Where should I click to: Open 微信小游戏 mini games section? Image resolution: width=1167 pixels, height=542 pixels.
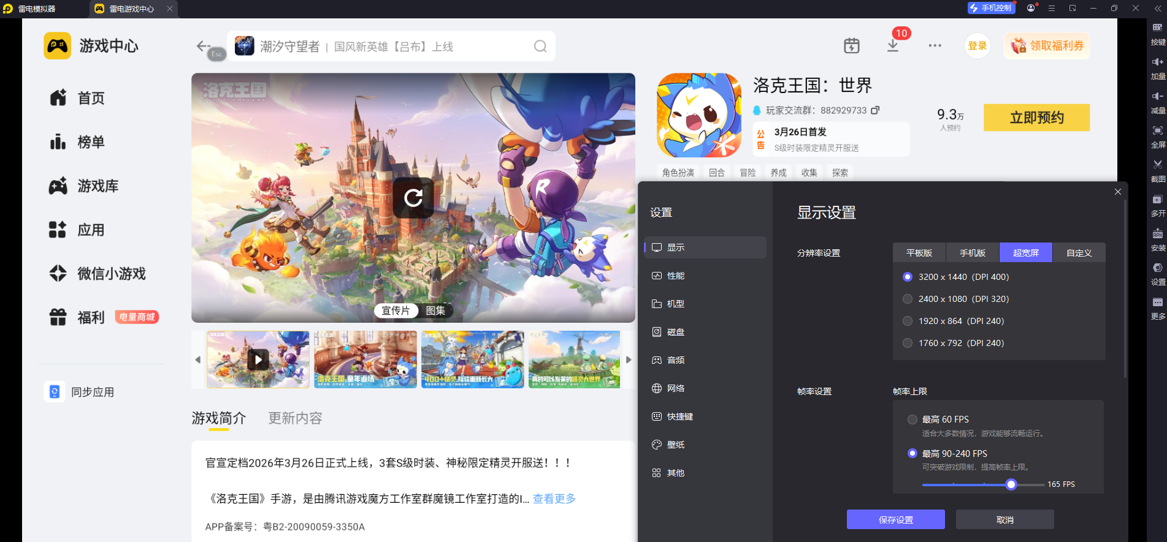[98, 274]
